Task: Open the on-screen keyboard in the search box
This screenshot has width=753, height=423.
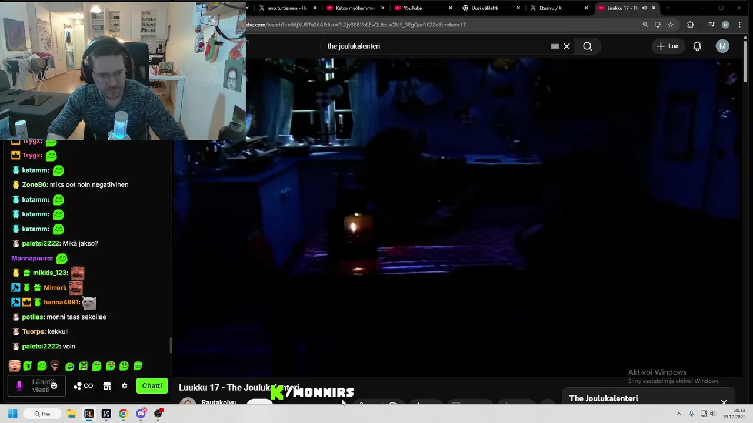Action: [555, 46]
